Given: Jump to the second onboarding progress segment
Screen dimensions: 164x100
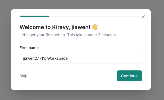Looking at the screenshot, I should click(66, 16).
